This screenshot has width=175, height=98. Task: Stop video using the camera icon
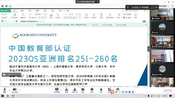pyautogui.click(x=15, y=90)
